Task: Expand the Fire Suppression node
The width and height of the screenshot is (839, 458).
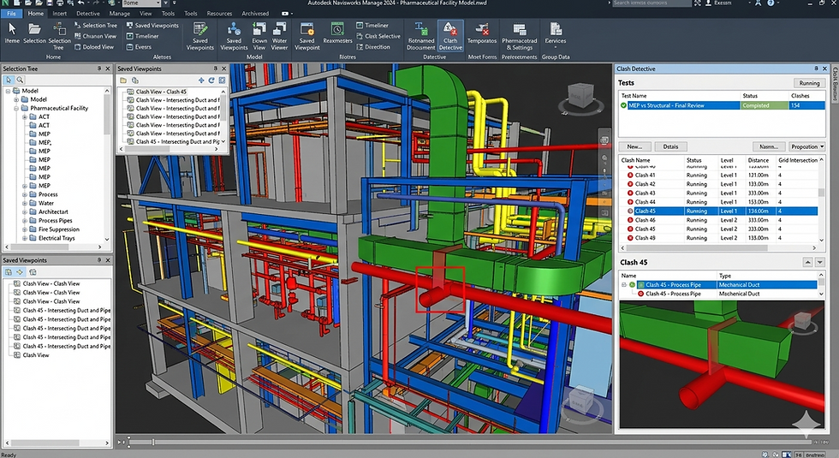Action: (25, 229)
